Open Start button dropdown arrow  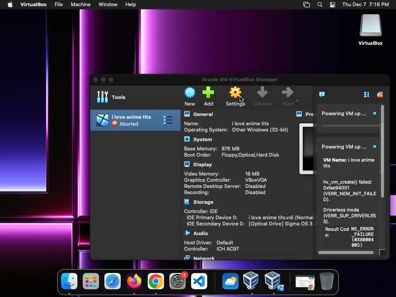pos(297,100)
